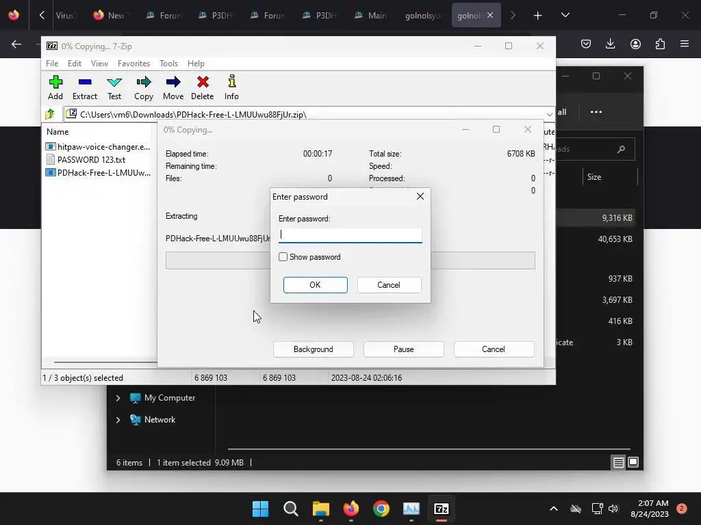This screenshot has height=525, width=701.
Task: Open the notification badge in taskbar corner
Action: coord(682,509)
